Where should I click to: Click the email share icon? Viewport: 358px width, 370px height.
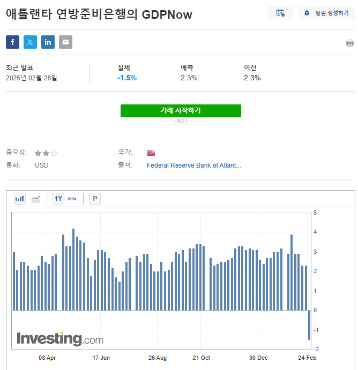click(65, 42)
